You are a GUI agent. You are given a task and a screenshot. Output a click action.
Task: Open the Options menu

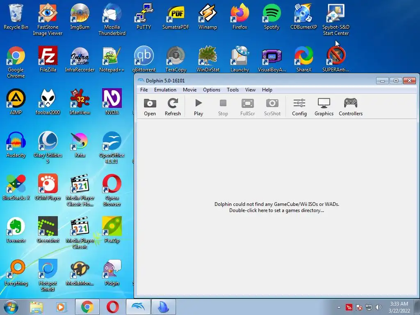pos(212,90)
